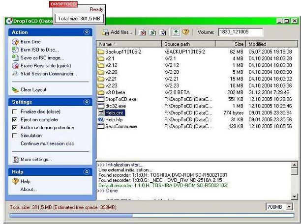
Task: Click the file icon of dtc32.exe
Action: click(x=101, y=106)
